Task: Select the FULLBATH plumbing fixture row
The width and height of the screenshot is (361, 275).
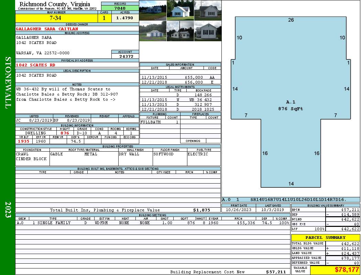Action: click(160, 122)
